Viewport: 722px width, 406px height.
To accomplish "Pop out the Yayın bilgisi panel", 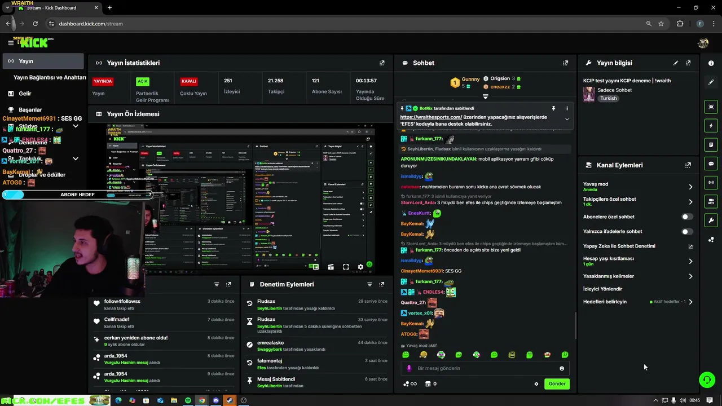I will [688, 63].
